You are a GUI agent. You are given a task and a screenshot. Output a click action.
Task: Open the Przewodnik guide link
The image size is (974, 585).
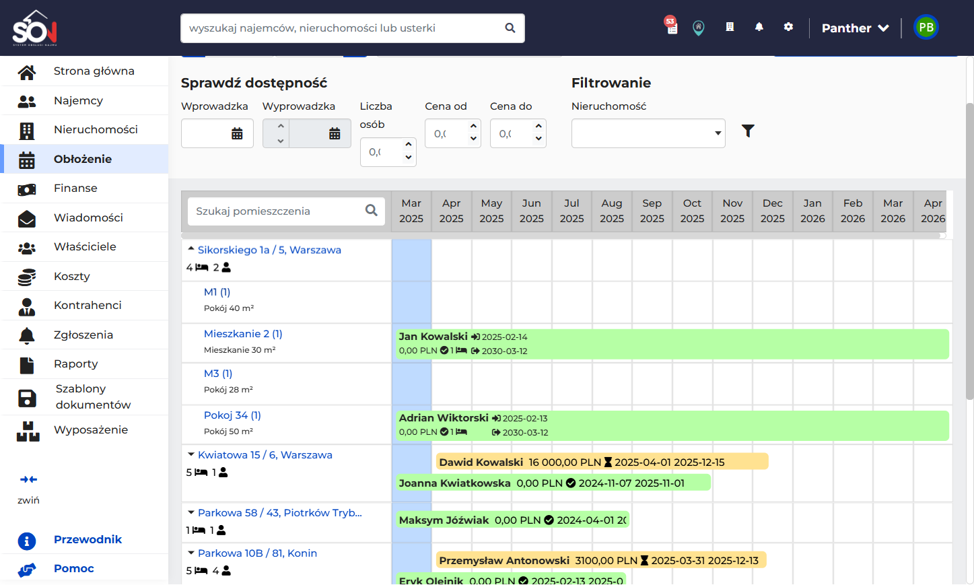click(88, 540)
